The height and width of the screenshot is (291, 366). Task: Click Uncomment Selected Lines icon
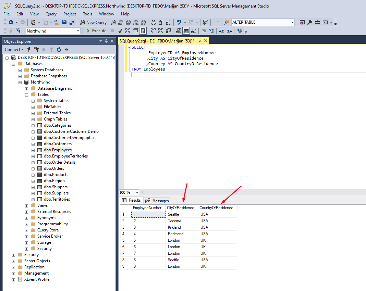(x=211, y=31)
